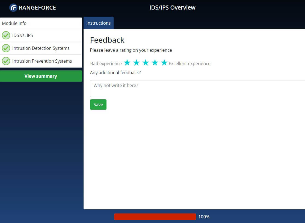305x223 pixels.
Task: Click the red progress bar
Action: tap(155, 217)
